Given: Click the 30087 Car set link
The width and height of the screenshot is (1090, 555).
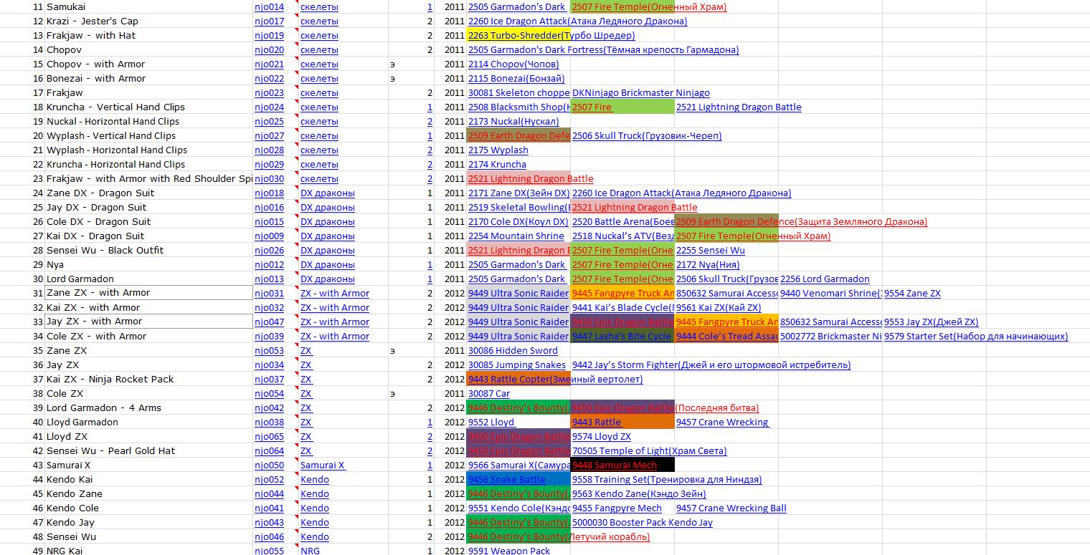Looking at the screenshot, I should point(489,394).
